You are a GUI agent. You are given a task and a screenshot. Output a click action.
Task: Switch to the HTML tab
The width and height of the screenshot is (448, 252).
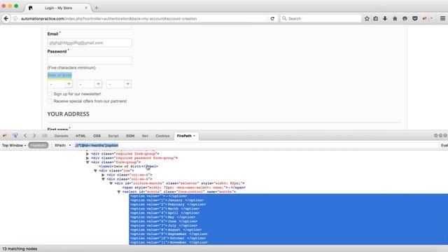(80, 136)
